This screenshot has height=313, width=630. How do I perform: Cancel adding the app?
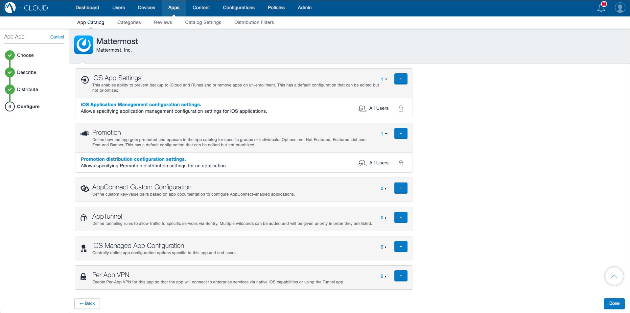57,37
